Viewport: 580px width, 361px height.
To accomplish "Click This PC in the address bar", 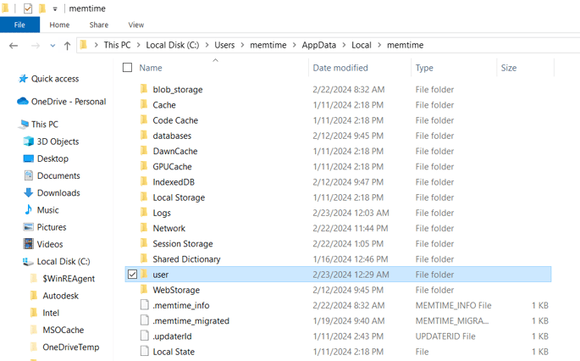I will (117, 45).
